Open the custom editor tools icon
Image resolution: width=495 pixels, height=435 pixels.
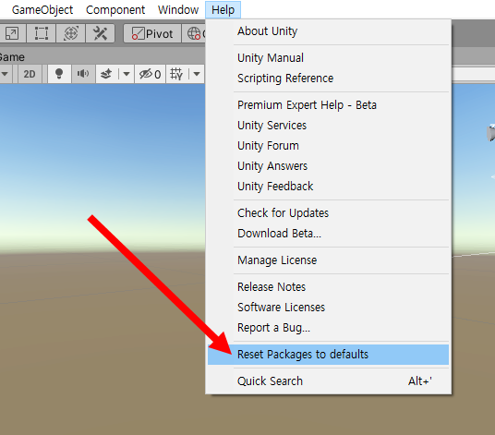[x=100, y=33]
